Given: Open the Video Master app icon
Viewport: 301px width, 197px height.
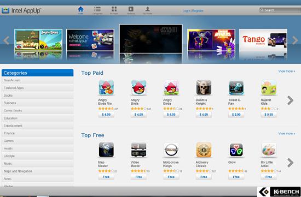Looking at the screenshot, I should [138, 150].
